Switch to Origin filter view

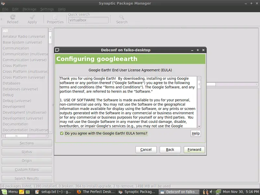pyautogui.click(x=27, y=161)
